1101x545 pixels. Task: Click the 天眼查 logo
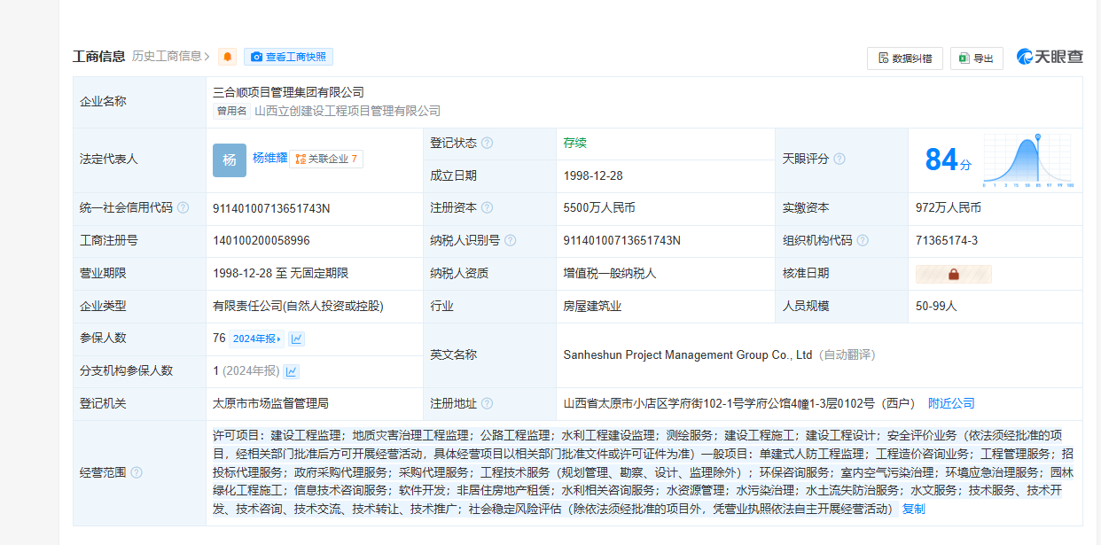(1050, 57)
